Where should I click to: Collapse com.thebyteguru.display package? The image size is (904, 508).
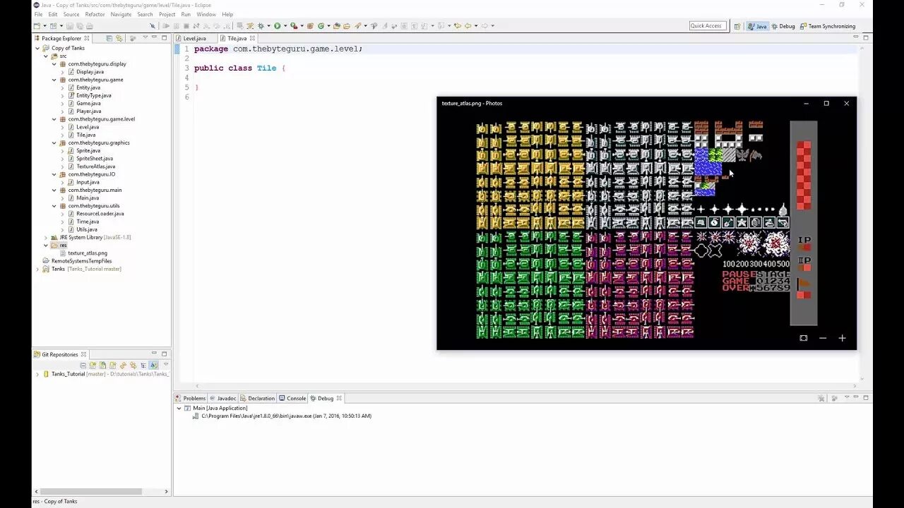pos(54,64)
